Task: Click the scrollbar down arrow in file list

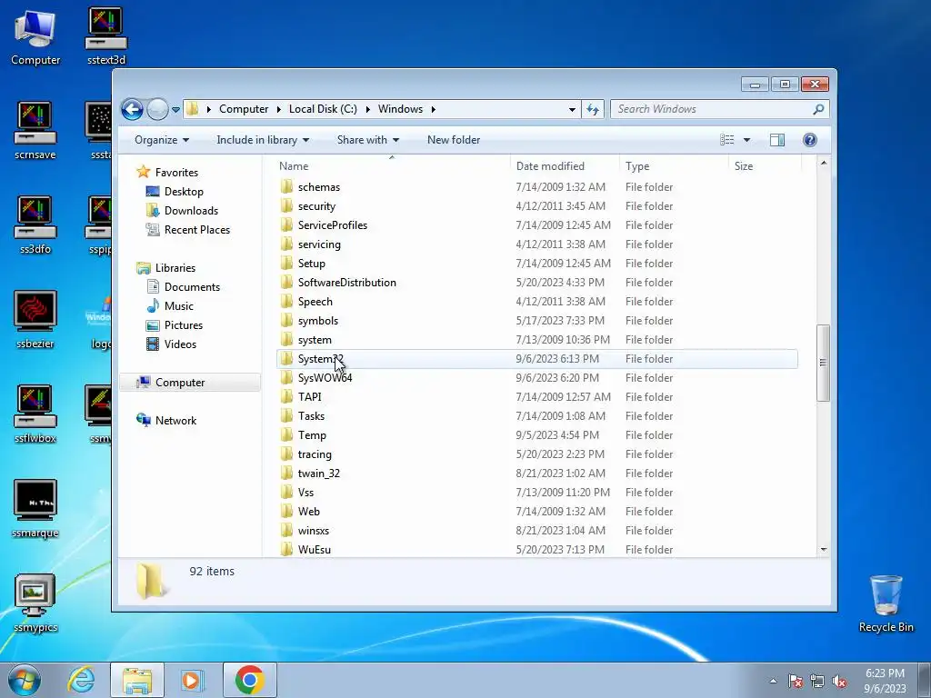Action: [823, 550]
